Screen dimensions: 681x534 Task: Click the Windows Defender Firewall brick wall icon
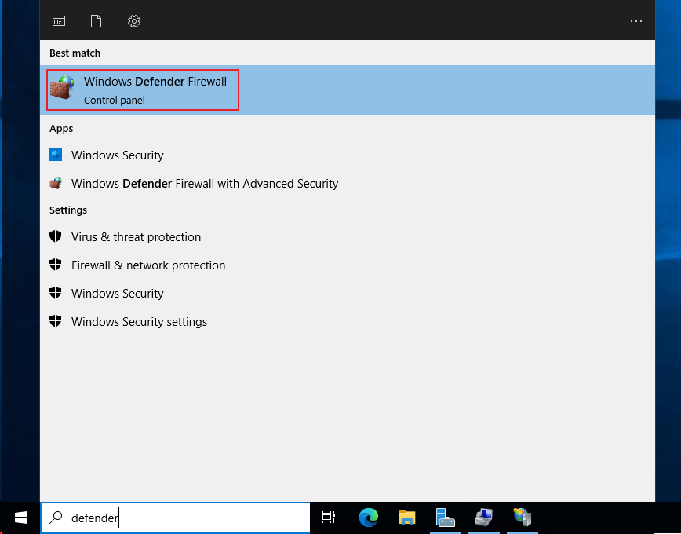62,87
